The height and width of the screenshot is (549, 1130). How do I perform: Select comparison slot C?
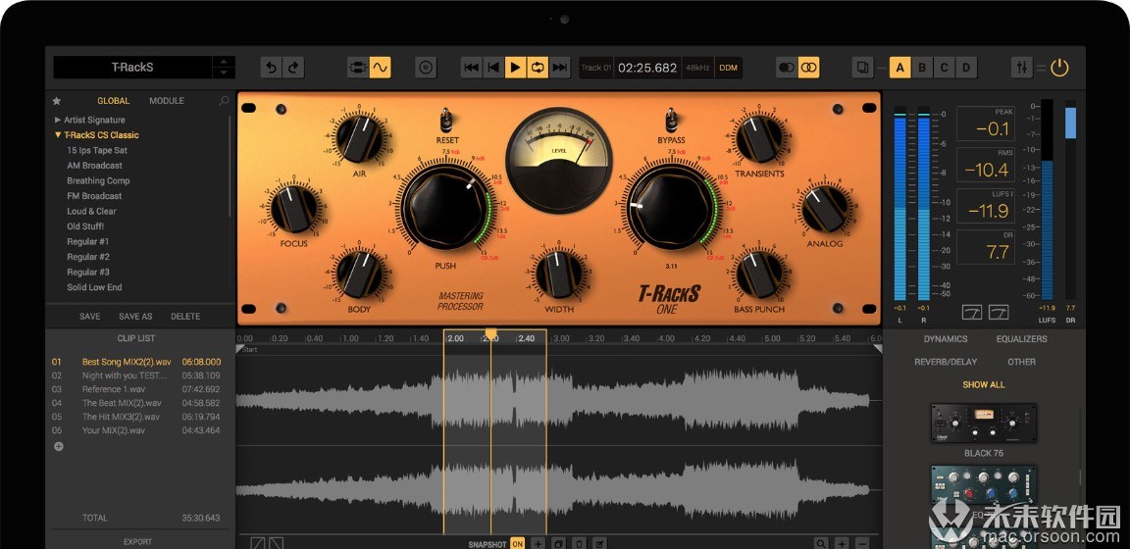(x=944, y=68)
